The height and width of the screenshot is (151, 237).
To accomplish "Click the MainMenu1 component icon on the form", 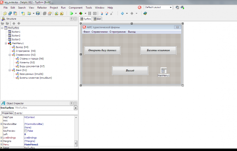I will tap(163, 71).
